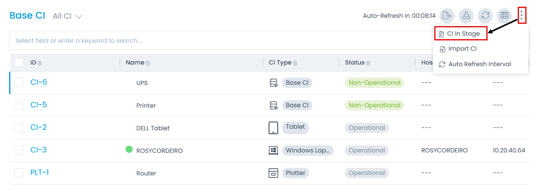The height and width of the screenshot is (194, 538).
Task: Click Auto Refresh Interval option
Action: (479, 64)
